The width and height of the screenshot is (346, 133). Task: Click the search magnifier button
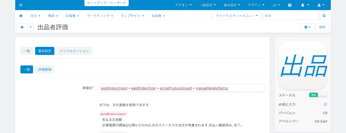pos(324,16)
